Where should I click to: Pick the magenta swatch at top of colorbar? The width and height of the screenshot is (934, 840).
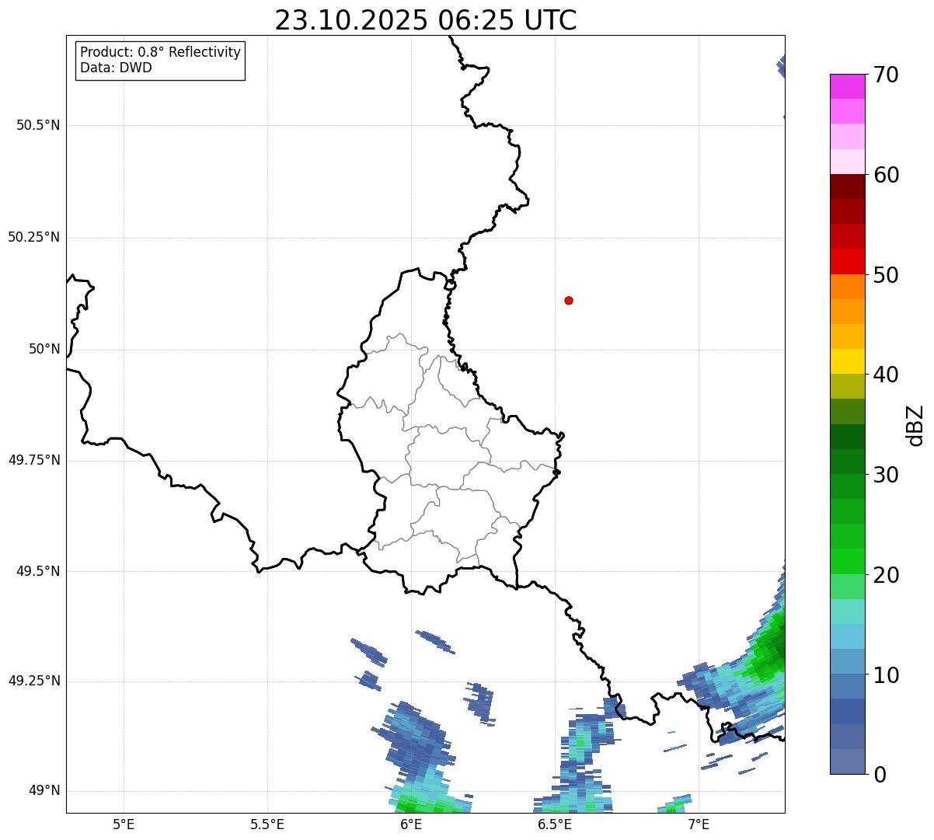pos(847,86)
